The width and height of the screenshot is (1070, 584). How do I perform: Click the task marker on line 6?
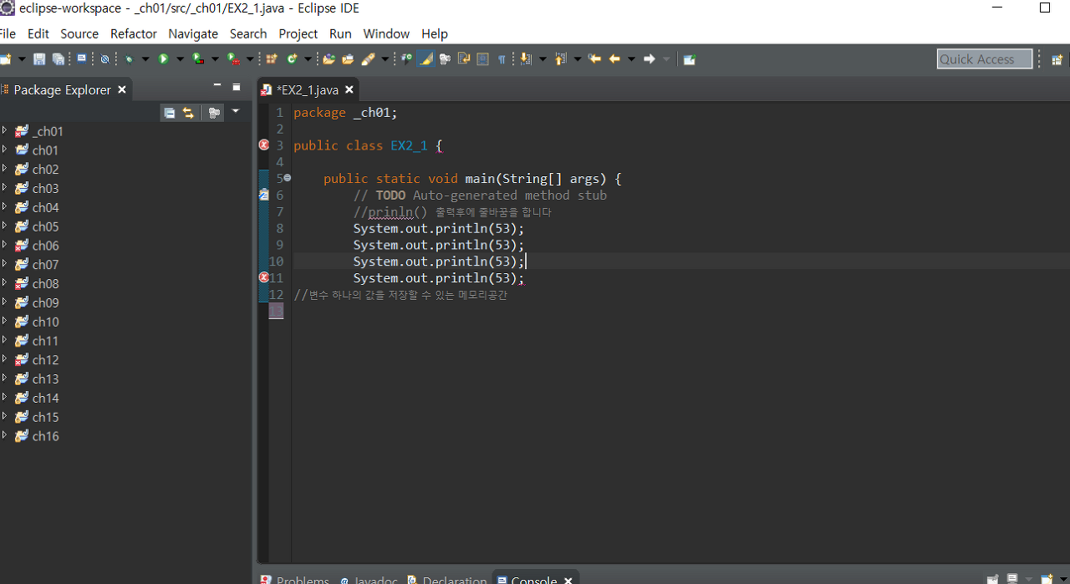tap(264, 195)
